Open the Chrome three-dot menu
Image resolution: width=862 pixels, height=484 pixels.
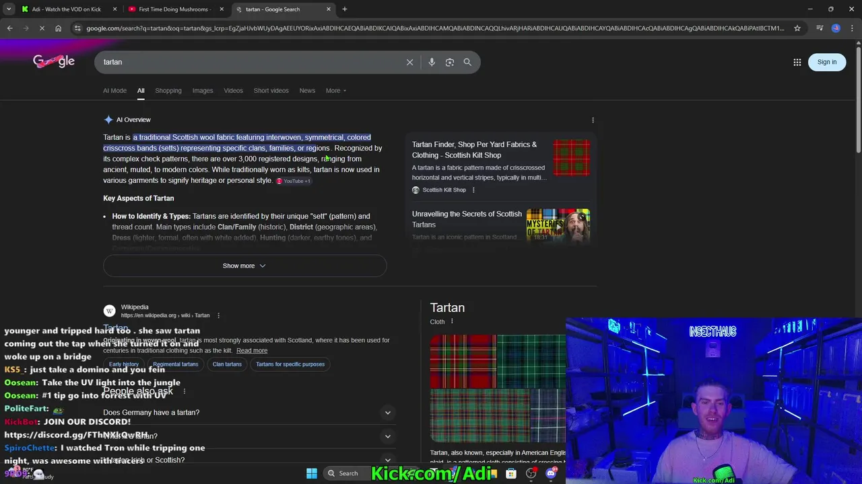(853, 28)
